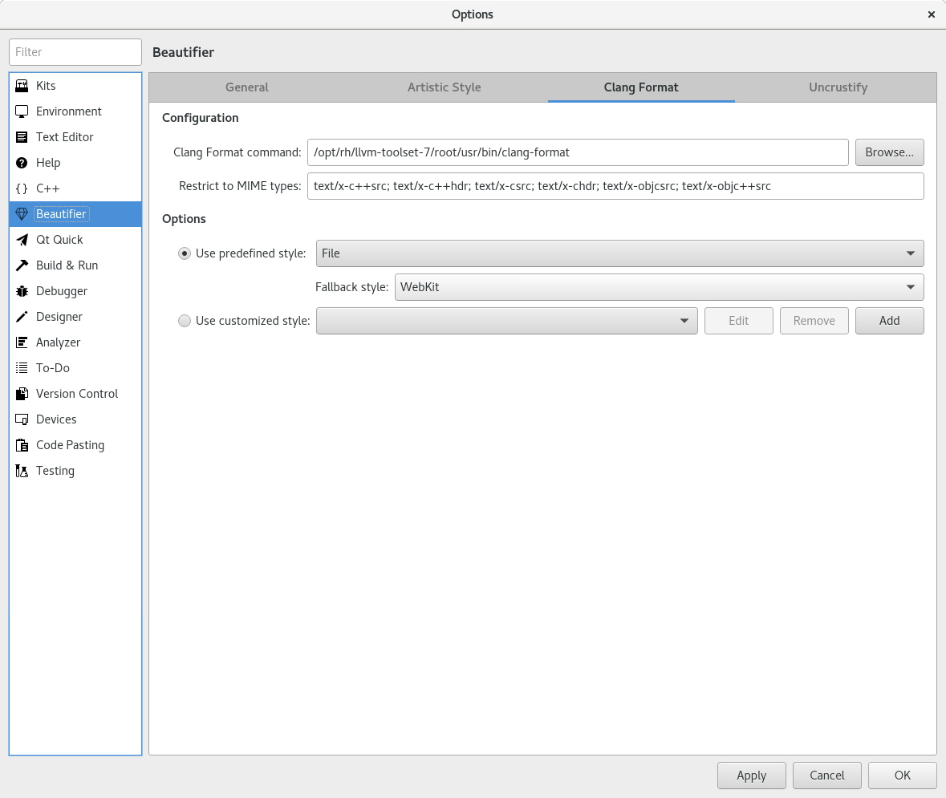Switch to the Artistic Style tab
This screenshot has width=946, height=798.
click(444, 87)
